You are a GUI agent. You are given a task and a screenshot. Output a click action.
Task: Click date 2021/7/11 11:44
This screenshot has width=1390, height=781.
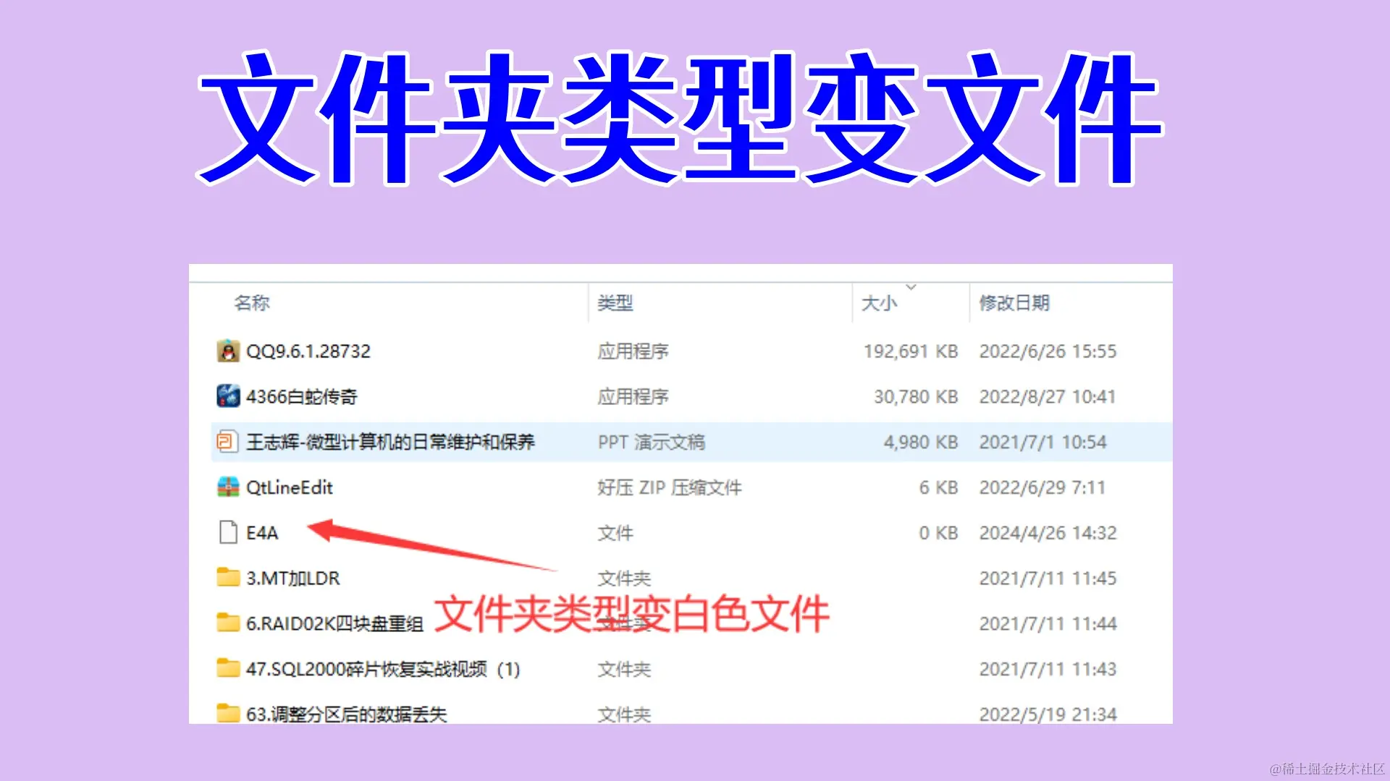click(x=1048, y=623)
